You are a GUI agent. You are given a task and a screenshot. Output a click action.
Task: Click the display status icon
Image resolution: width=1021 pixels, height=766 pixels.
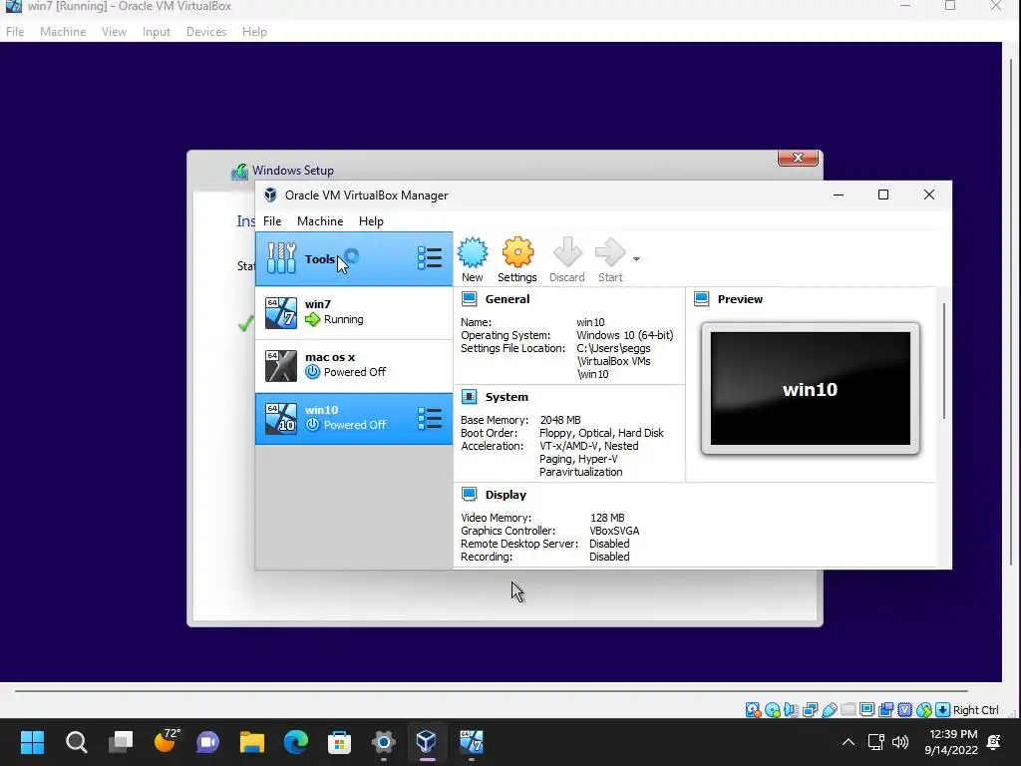click(x=866, y=710)
